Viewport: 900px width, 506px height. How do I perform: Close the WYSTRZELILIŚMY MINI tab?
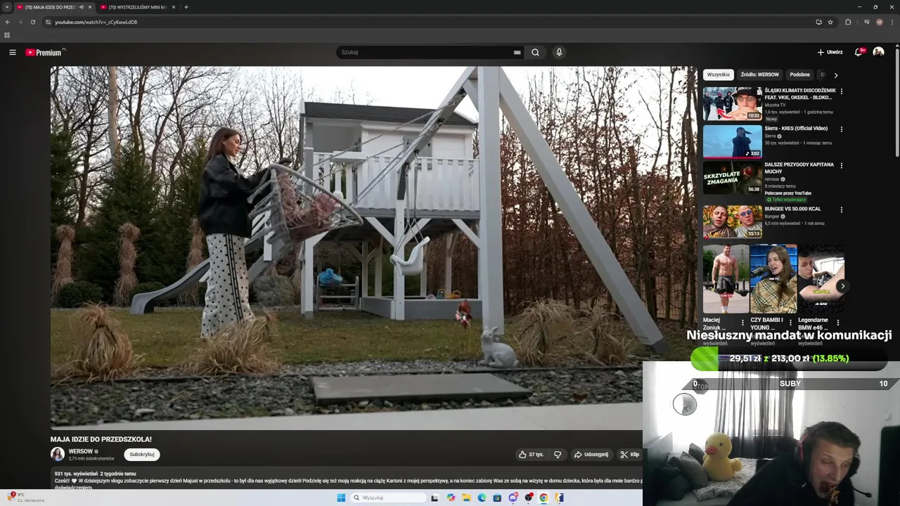174,7
